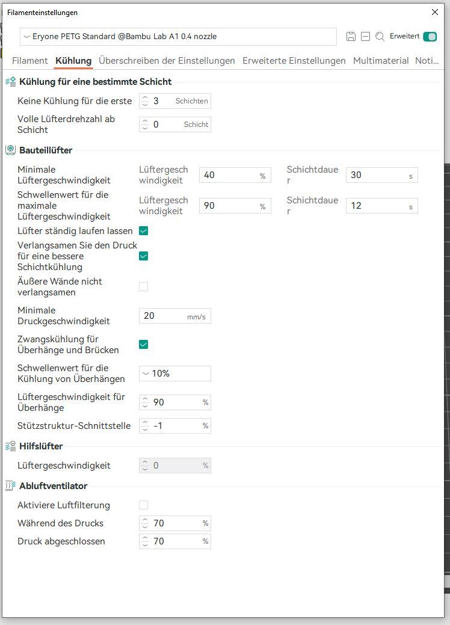This screenshot has height=625, width=450.
Task: Click the Hilfslüfter section icon
Action: pos(10,446)
